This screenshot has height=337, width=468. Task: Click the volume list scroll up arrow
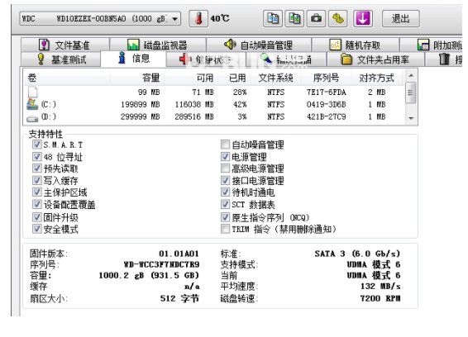(x=411, y=75)
